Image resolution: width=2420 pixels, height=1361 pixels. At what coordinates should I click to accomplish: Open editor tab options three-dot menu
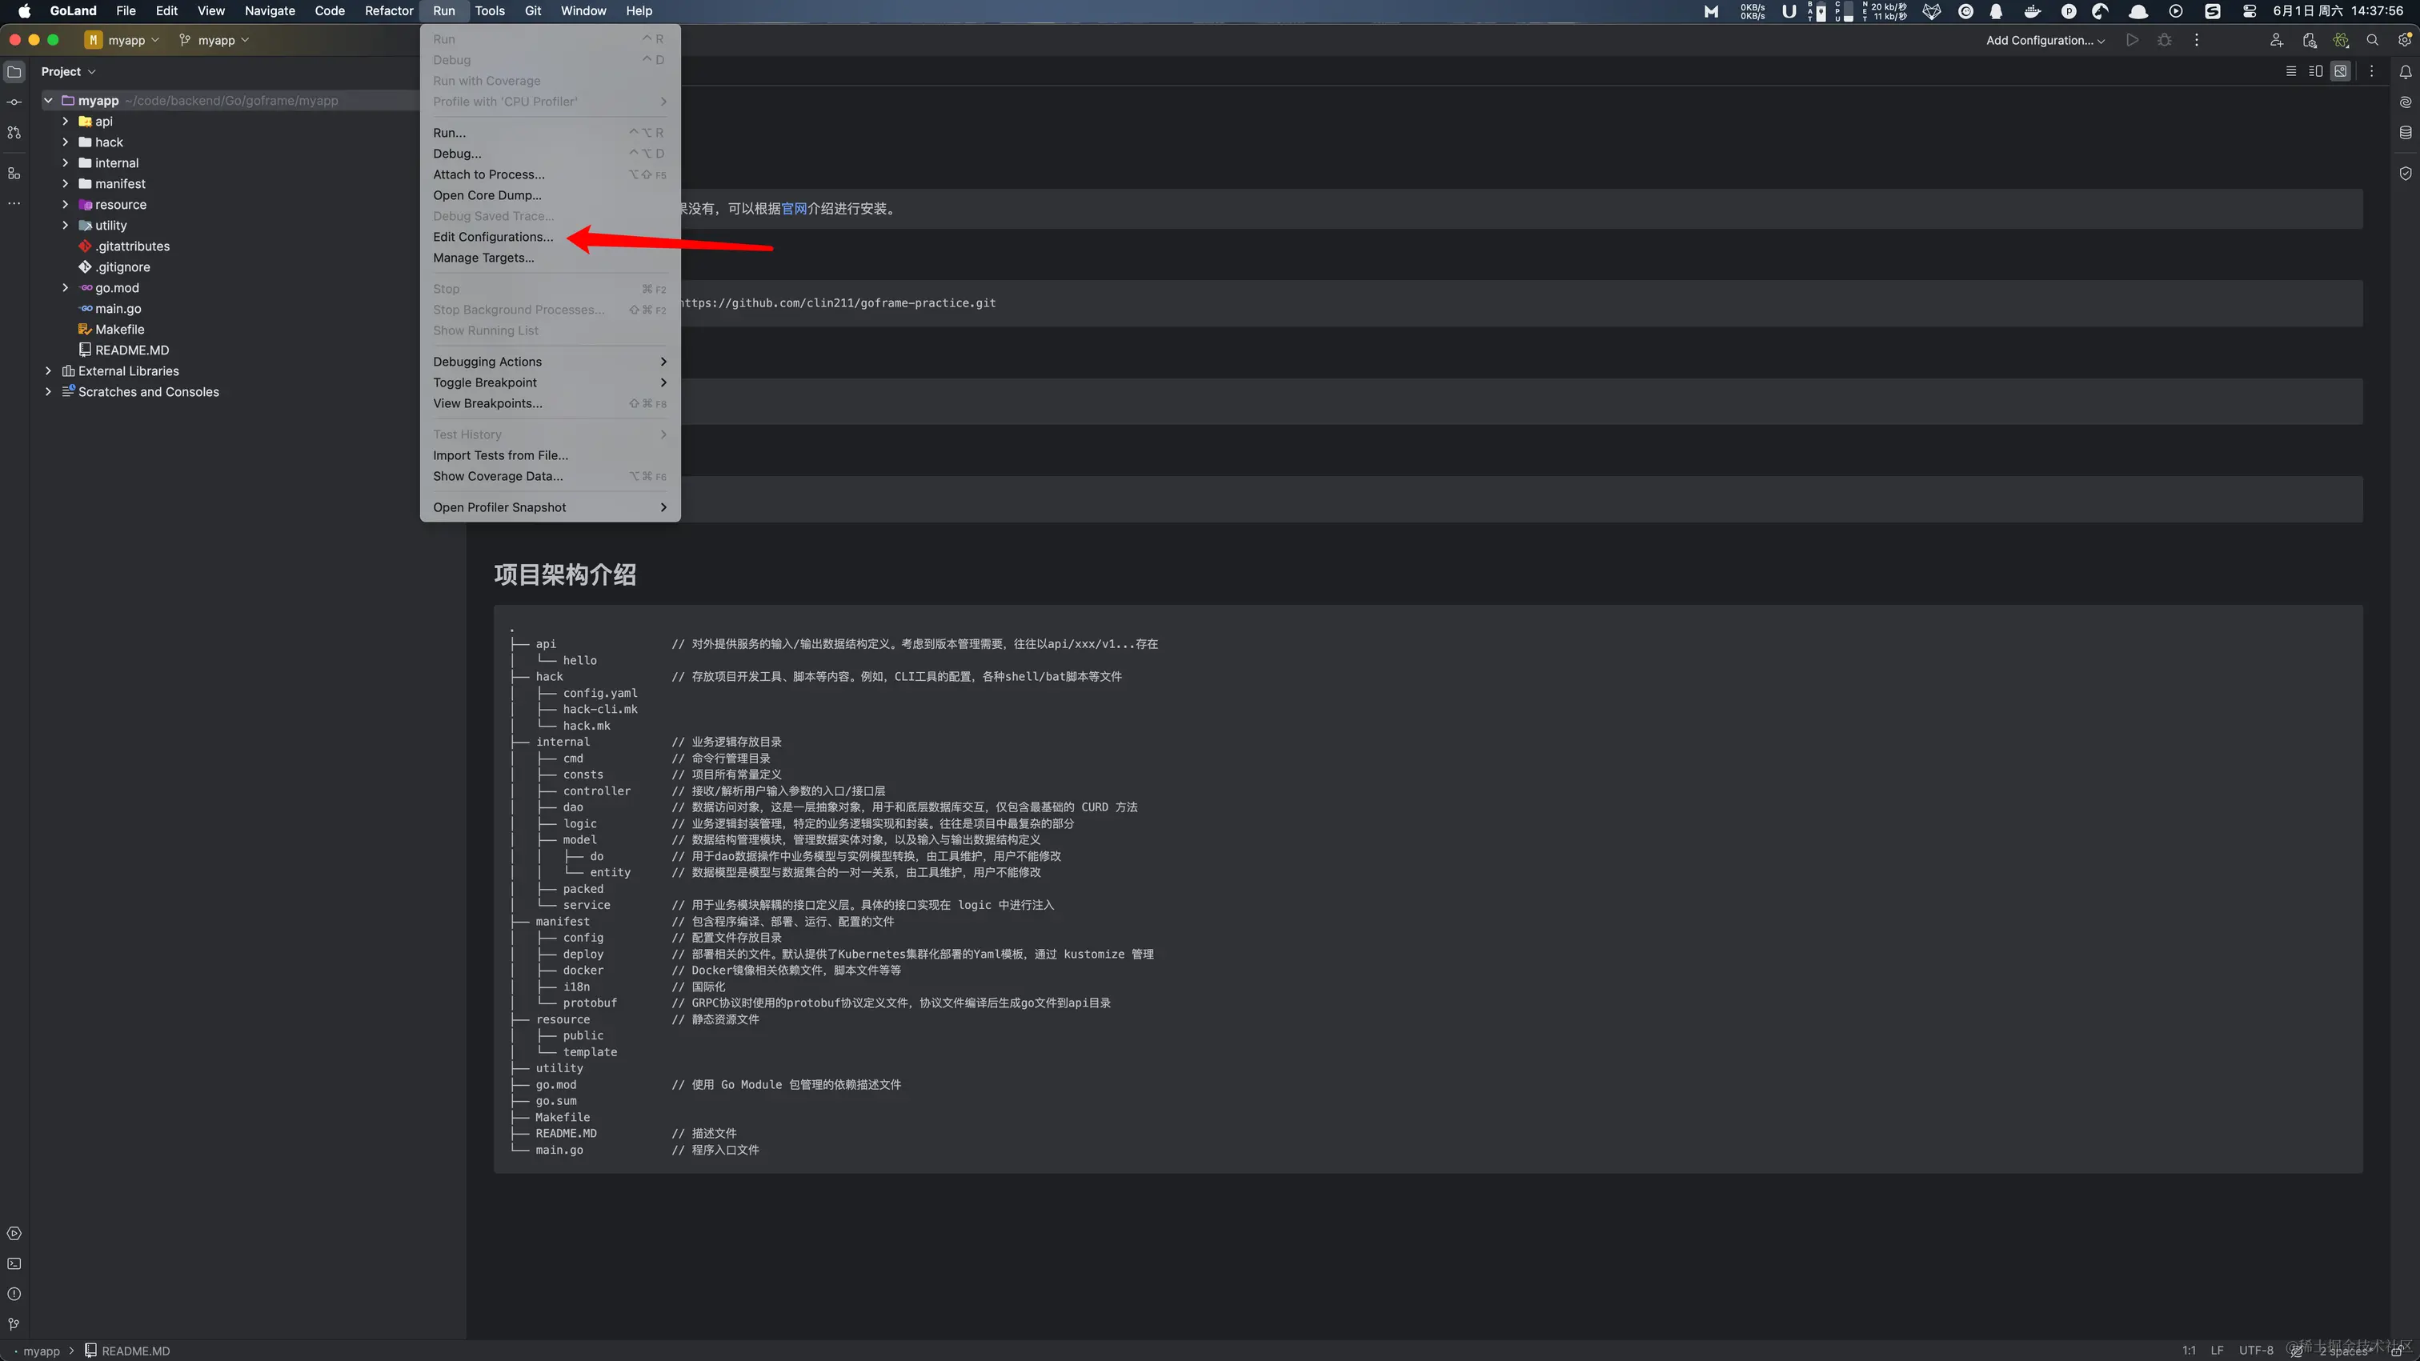[x=2372, y=71]
